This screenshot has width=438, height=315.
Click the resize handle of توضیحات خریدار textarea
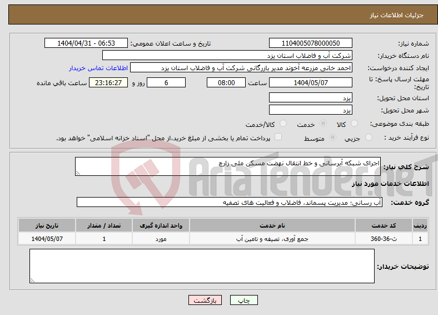click(32, 280)
